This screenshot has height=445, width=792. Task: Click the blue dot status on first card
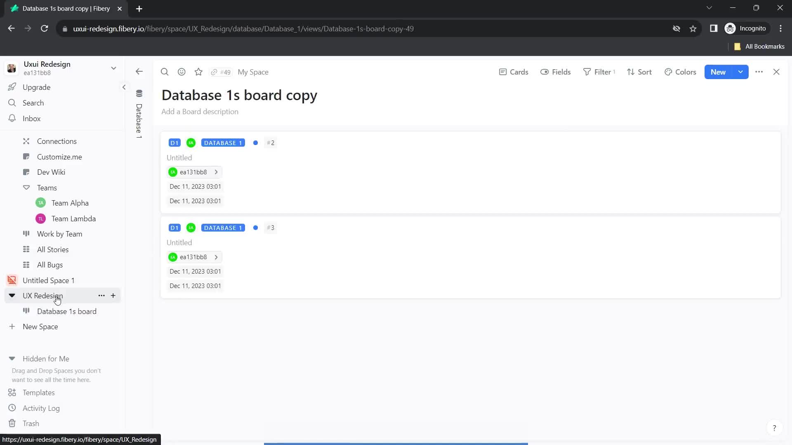(255, 142)
